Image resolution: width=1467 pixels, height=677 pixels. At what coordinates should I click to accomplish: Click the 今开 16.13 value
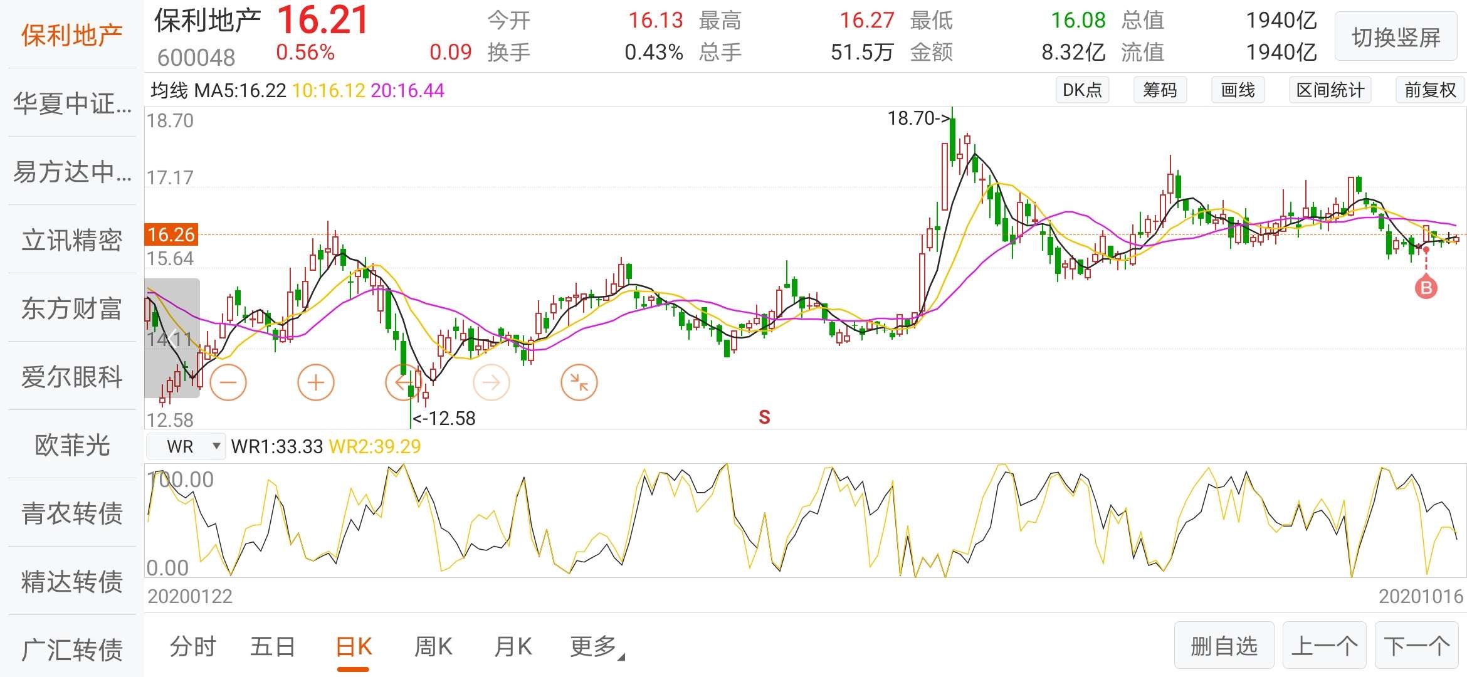point(656,21)
